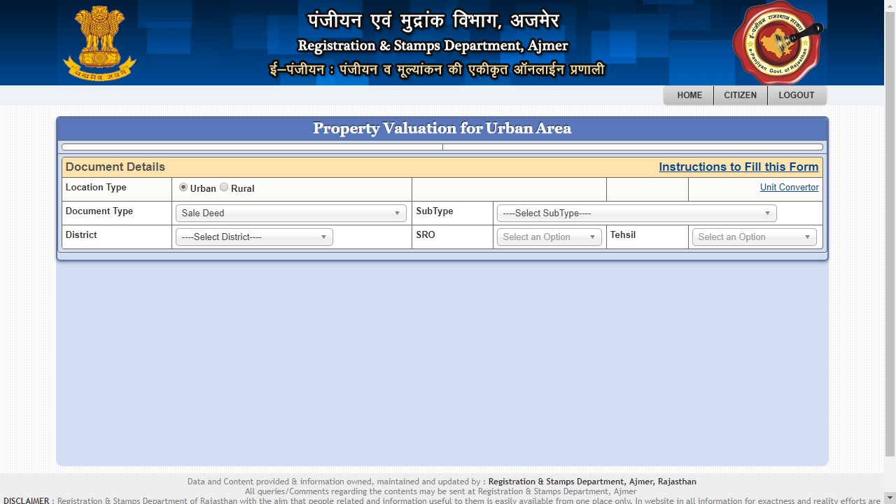The width and height of the screenshot is (896, 504).
Task: Select the Urban radio button
Action: click(183, 188)
